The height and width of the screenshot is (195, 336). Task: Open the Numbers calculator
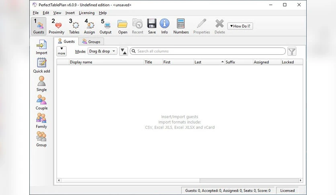click(181, 27)
